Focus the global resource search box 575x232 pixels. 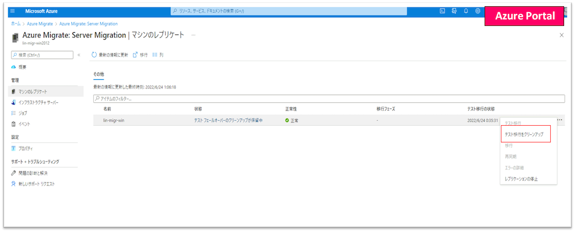[289, 11]
